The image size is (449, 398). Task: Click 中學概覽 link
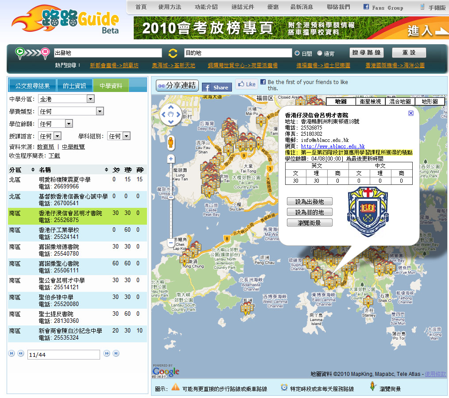[74, 147]
